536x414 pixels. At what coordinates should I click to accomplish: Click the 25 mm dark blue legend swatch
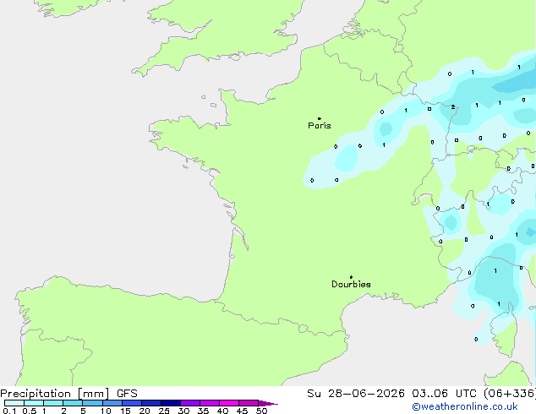[170, 403]
